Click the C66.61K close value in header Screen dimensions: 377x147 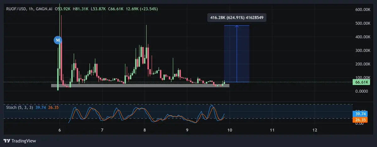click(x=116, y=9)
